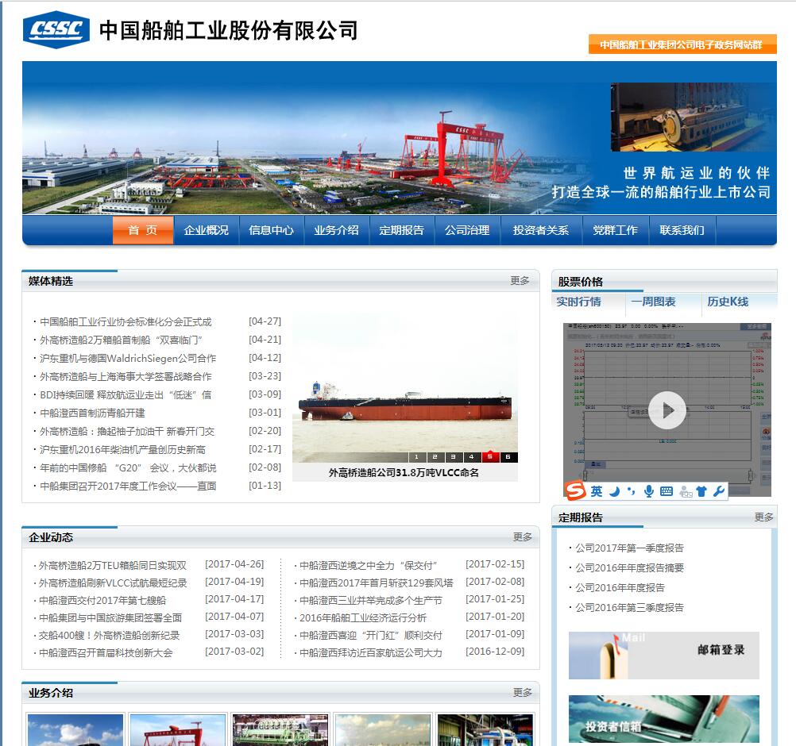Open 公司2016年年度报告 full report link
The image size is (796, 746).
click(620, 587)
